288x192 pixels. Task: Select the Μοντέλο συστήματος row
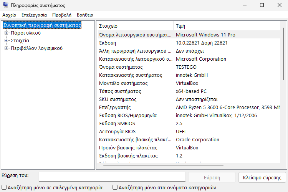click(189, 83)
